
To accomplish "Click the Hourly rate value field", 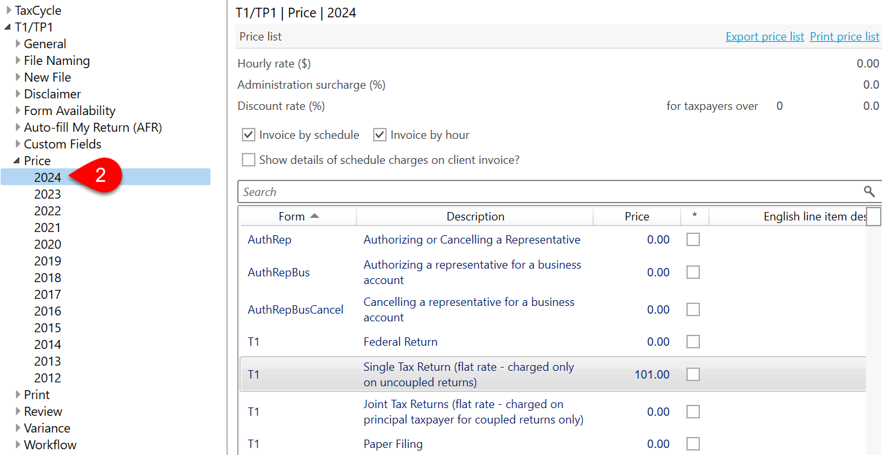I will [x=867, y=64].
